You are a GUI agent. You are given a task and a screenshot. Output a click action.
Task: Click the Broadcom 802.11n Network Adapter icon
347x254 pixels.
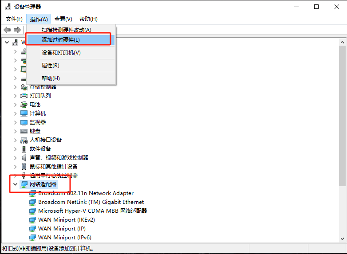click(32, 193)
